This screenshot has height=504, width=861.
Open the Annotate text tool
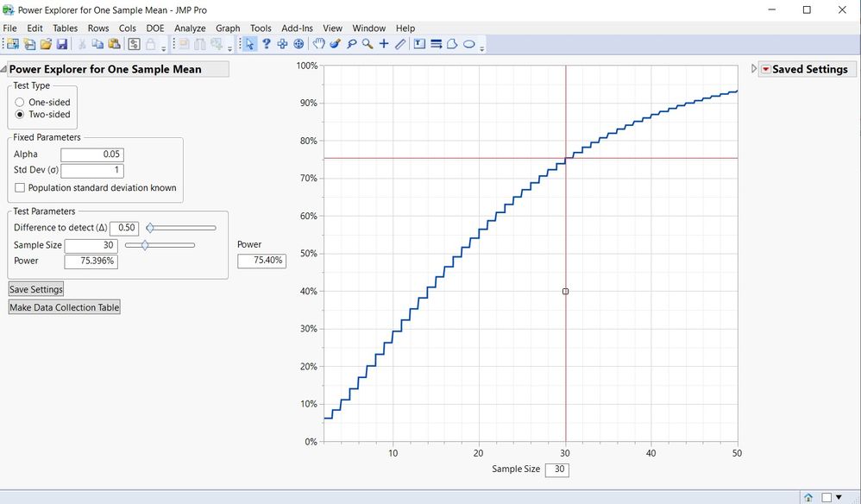click(420, 43)
